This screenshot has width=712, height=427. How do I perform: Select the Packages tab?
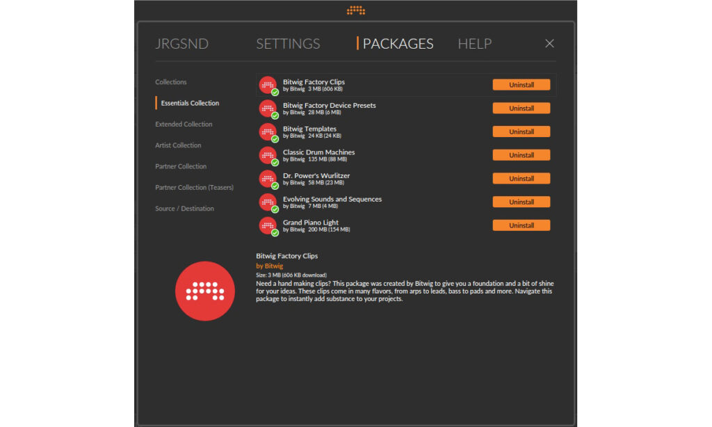point(398,44)
